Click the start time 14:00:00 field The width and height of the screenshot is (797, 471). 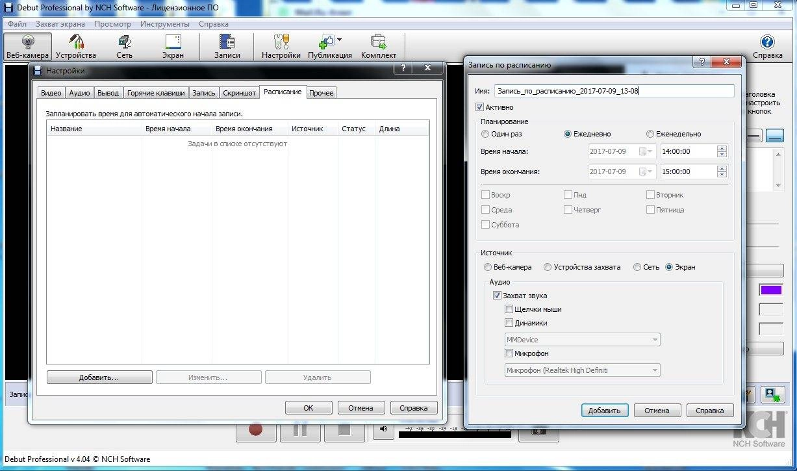pos(689,151)
